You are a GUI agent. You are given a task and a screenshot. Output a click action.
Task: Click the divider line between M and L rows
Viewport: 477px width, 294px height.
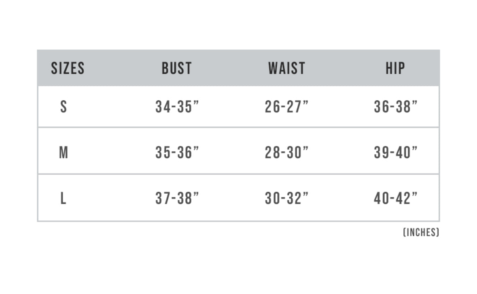tap(238, 174)
